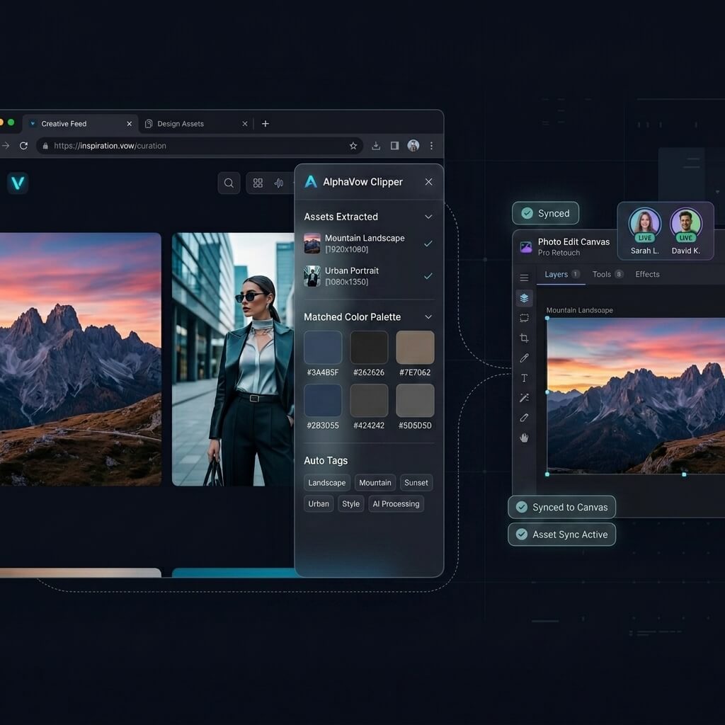
Task: Toggle the Mountain Landscape asset checkmark
Action: (428, 244)
